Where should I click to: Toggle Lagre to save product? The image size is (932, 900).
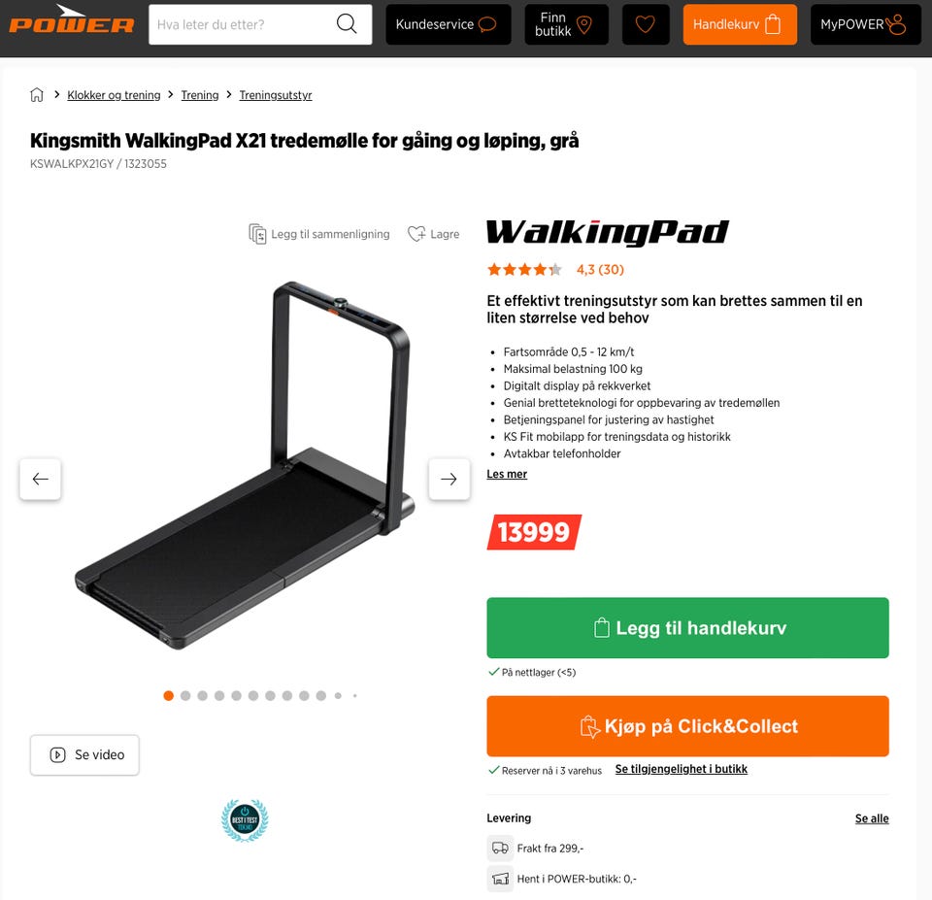pyautogui.click(x=434, y=234)
